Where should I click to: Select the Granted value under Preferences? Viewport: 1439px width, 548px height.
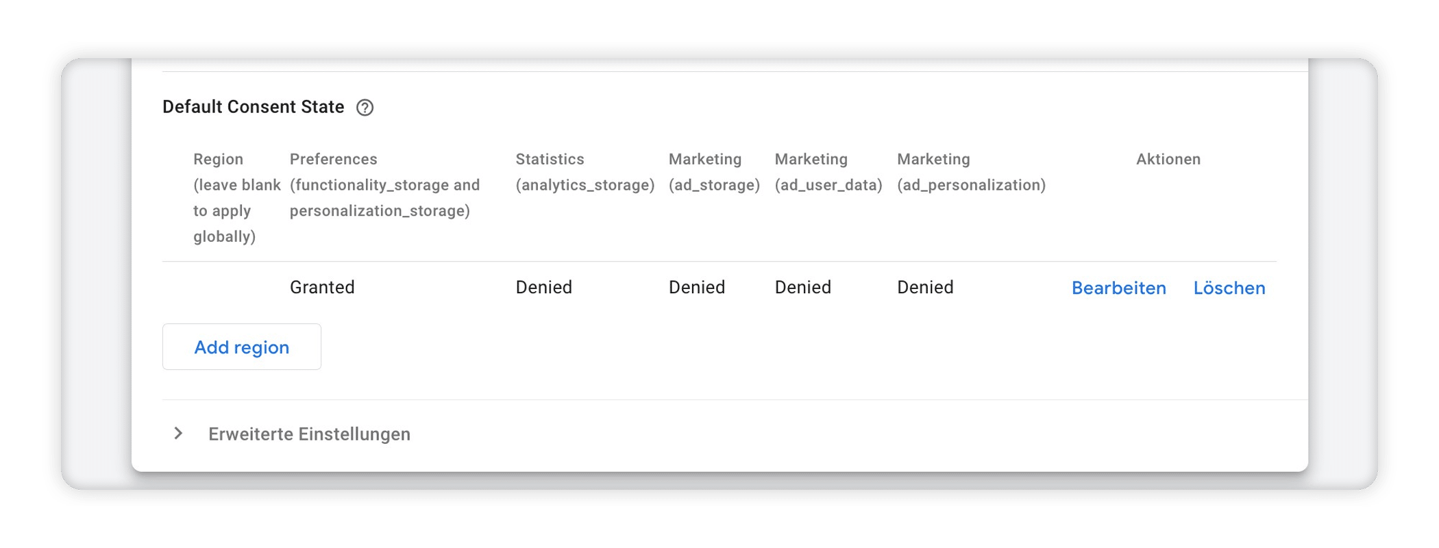322,287
